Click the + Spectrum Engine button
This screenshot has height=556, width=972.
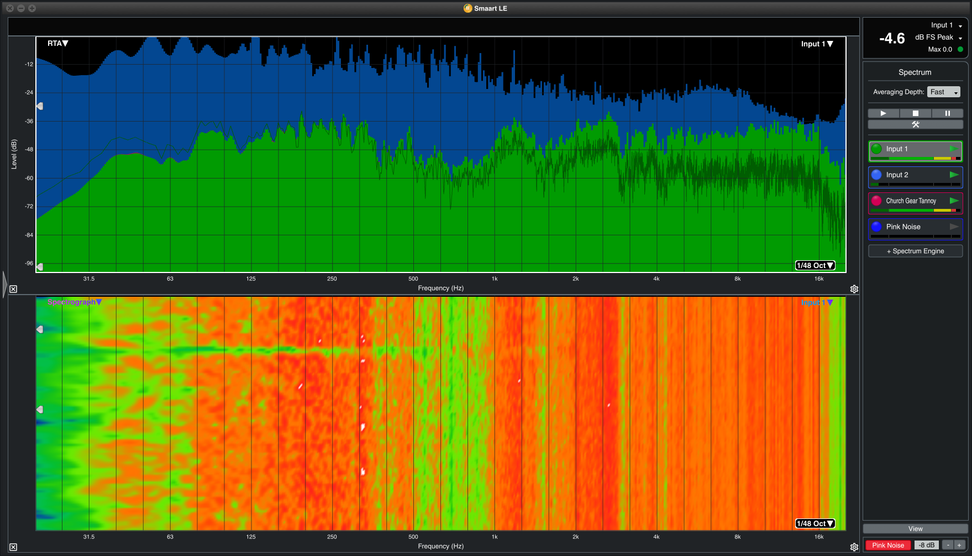coord(915,251)
